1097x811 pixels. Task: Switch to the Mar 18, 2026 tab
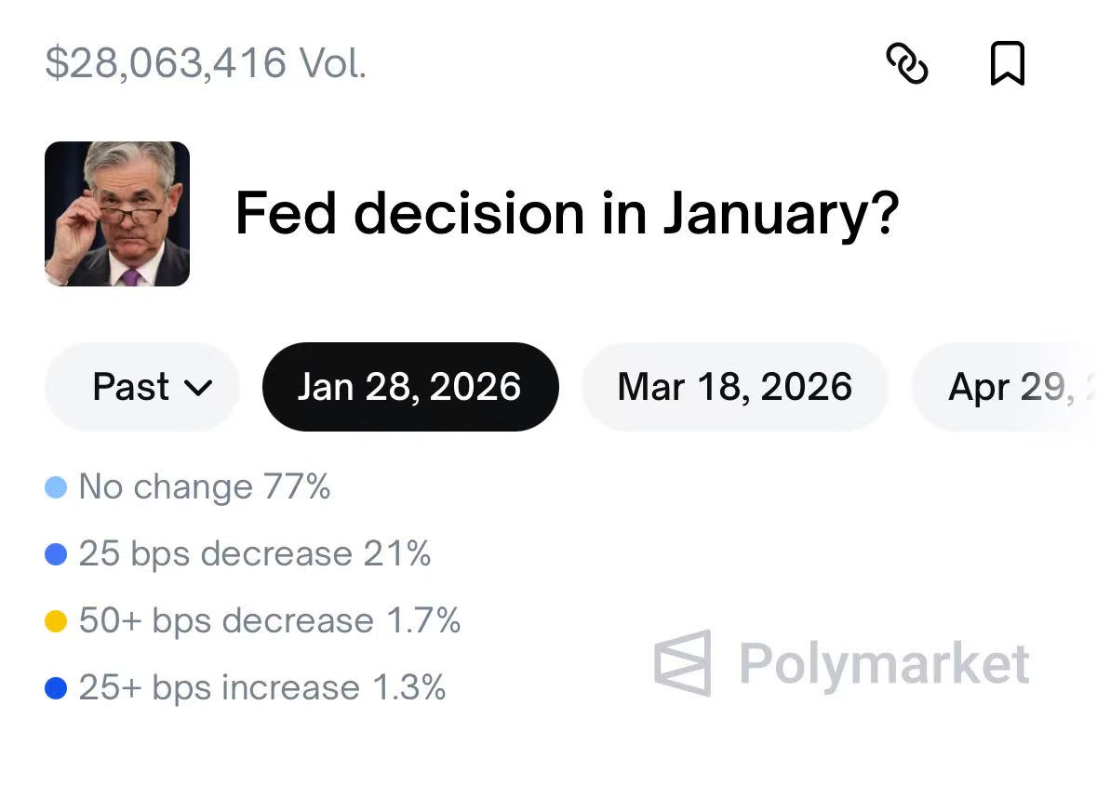pos(734,387)
